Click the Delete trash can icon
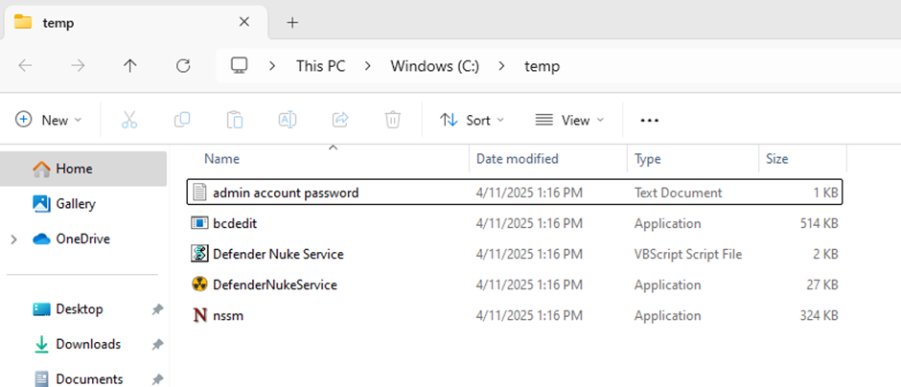The width and height of the screenshot is (901, 387). coord(392,120)
